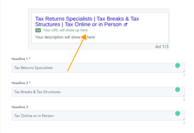
Task: Click the Ad 1/3 counter
Action: (x=162, y=47)
